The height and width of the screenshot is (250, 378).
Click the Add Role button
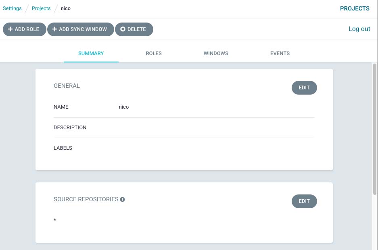tap(24, 29)
